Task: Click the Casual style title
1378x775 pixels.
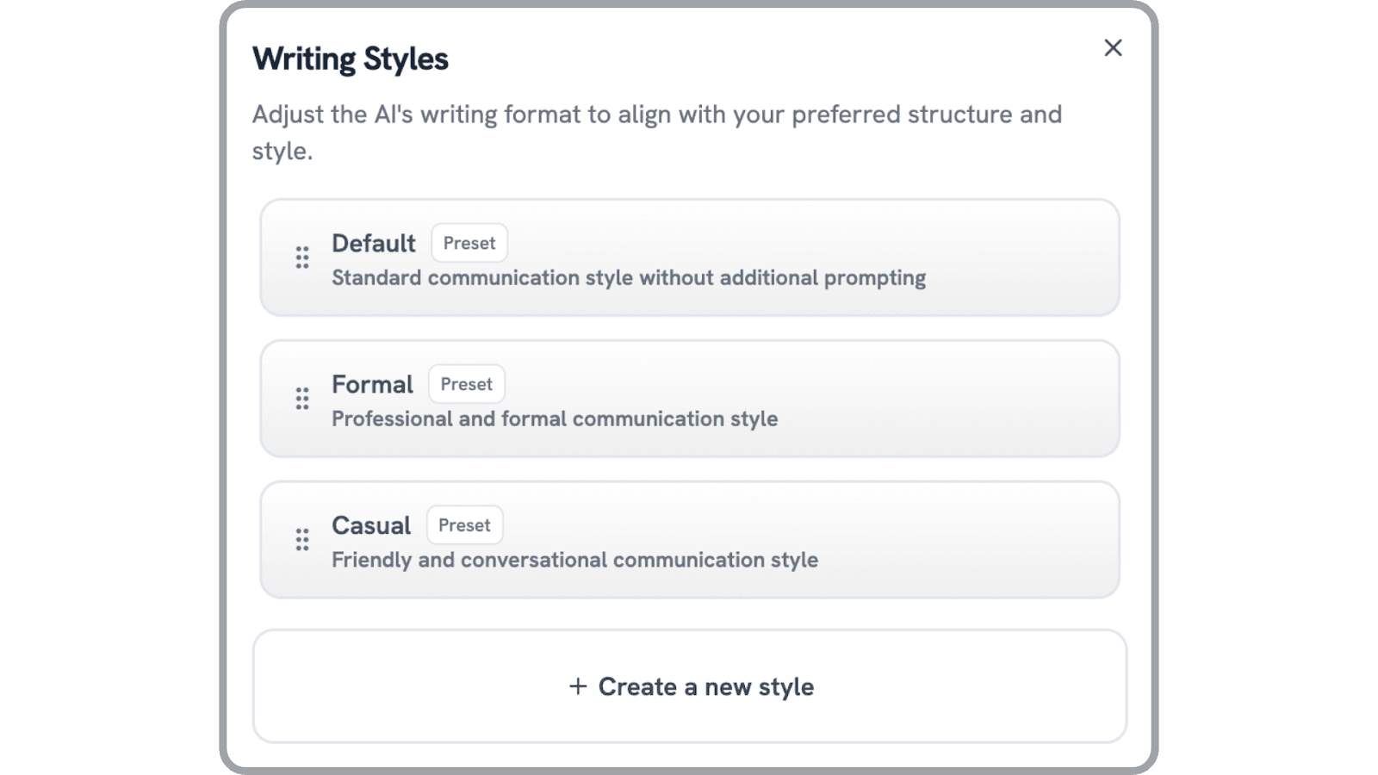Action: point(371,525)
